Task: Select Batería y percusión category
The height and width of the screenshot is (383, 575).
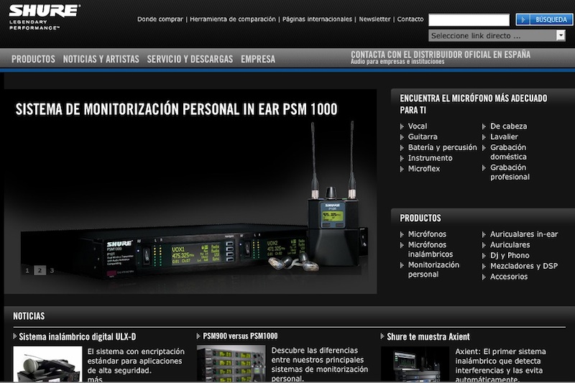Action: (442, 147)
